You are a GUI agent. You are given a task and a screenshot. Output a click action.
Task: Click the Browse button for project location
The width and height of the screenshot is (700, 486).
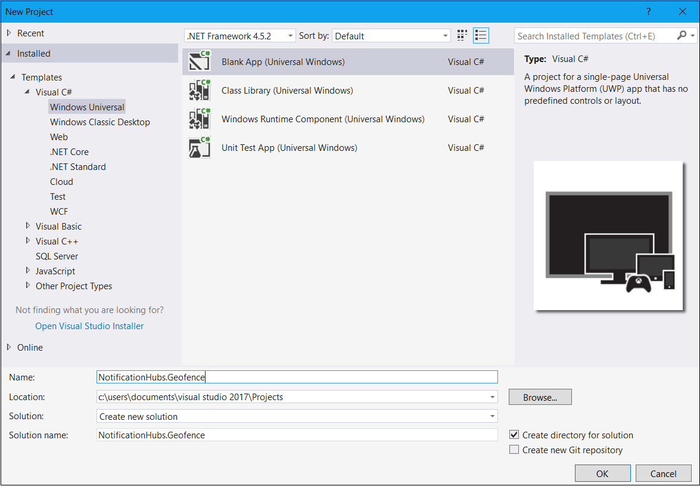pos(540,397)
